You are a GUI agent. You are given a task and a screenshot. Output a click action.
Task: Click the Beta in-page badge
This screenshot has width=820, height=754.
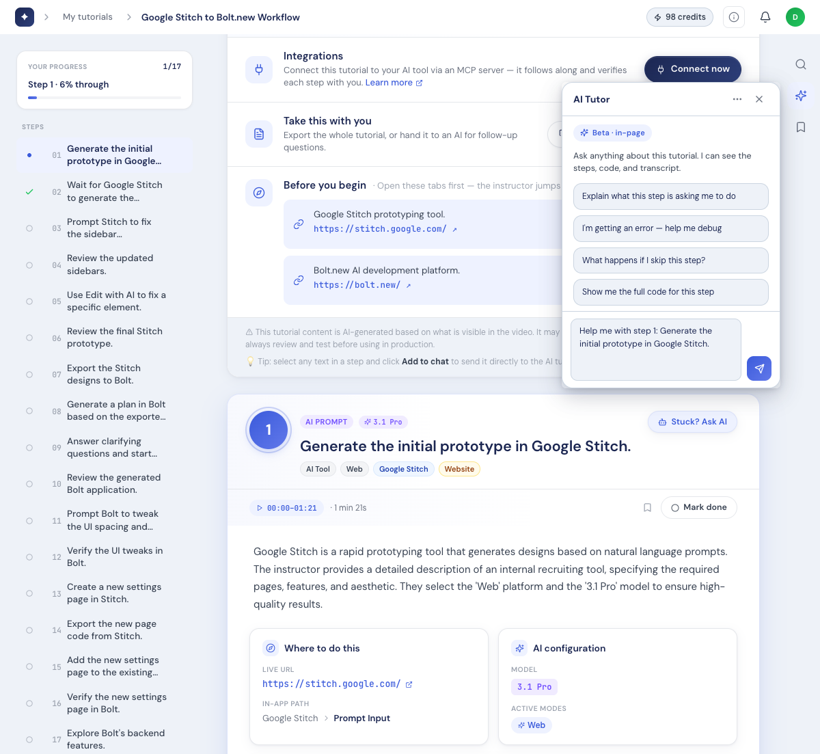[613, 133]
